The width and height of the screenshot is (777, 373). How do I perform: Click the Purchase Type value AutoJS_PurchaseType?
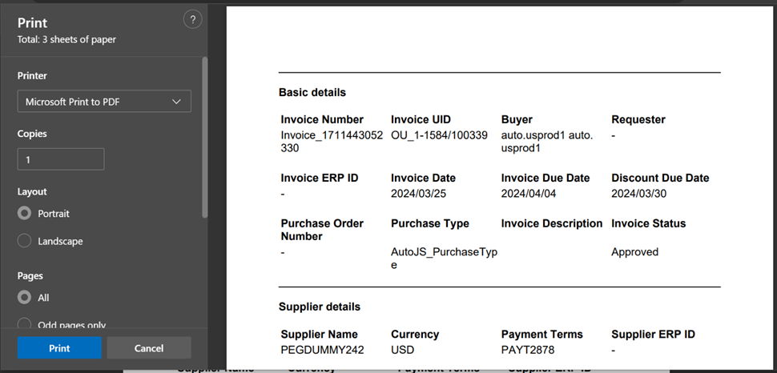tap(444, 258)
